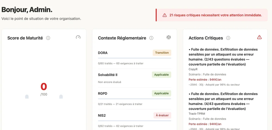Click the À évaluer badge for NIS2
272x130 pixels.
(x=162, y=115)
